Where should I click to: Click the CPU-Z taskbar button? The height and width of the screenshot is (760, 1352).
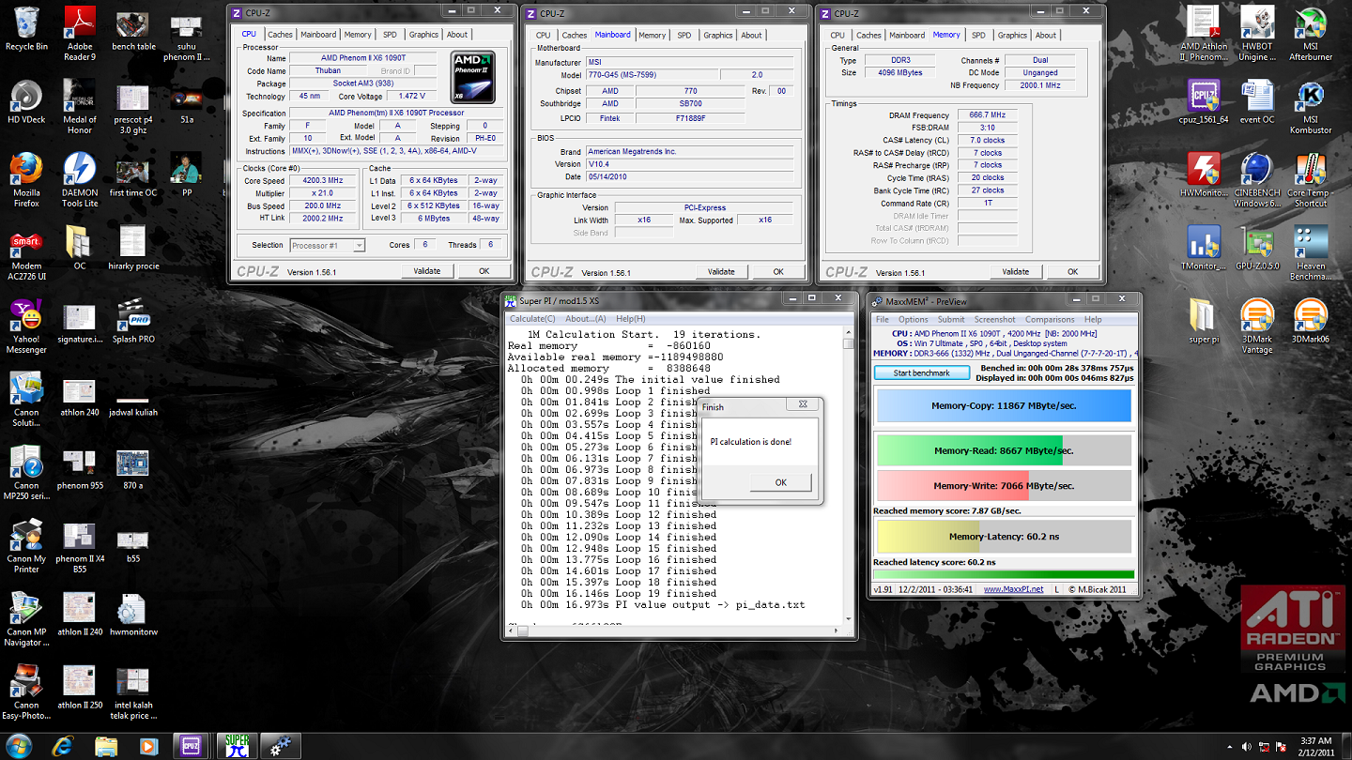point(192,746)
